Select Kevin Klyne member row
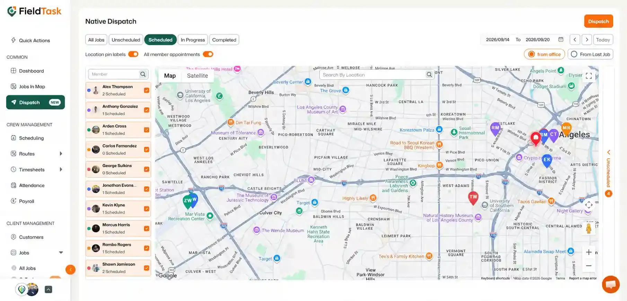This screenshot has height=301, width=627. 118,209
